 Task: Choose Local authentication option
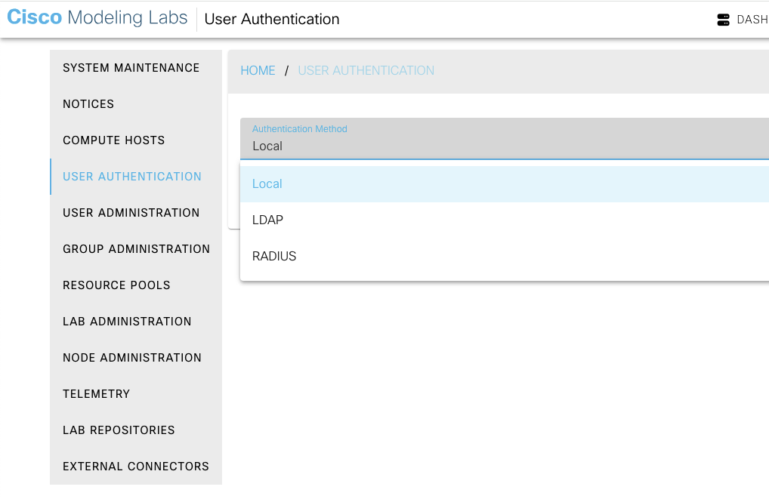coord(504,184)
